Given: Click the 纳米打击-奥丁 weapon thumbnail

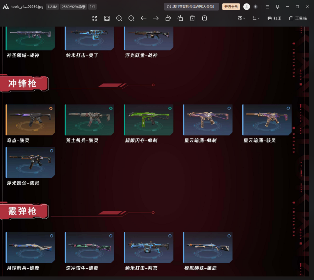Looking at the screenshot, I should pos(90,38).
